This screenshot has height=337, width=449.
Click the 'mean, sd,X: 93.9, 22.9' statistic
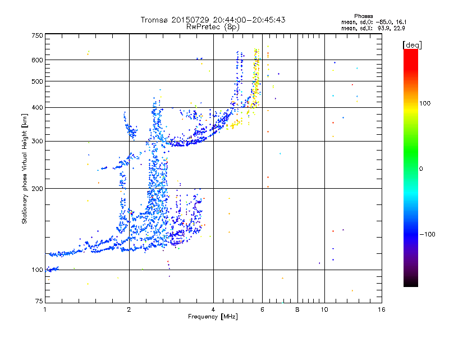[x=373, y=28]
